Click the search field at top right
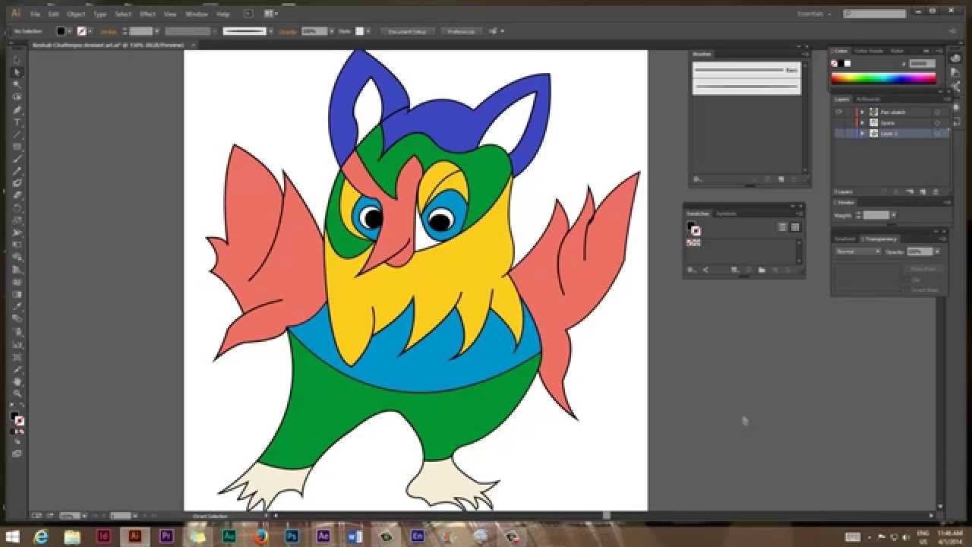The height and width of the screenshot is (547, 972). 874,14
